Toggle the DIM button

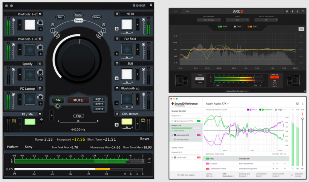58,100
